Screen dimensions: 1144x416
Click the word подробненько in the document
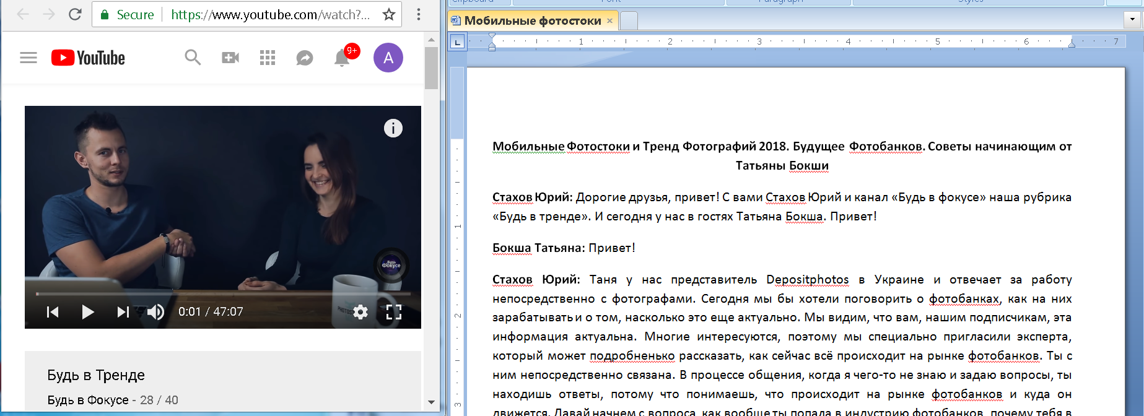(632, 356)
